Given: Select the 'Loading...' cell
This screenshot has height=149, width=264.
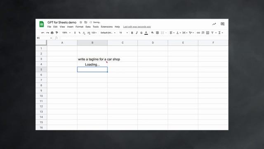Looking at the screenshot, I should point(92,65).
